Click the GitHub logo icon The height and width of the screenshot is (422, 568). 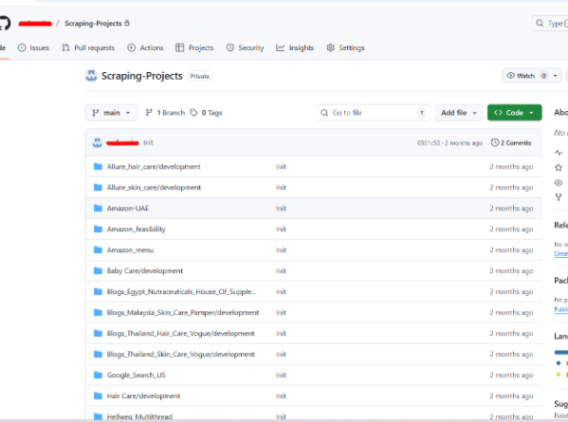pos(5,24)
